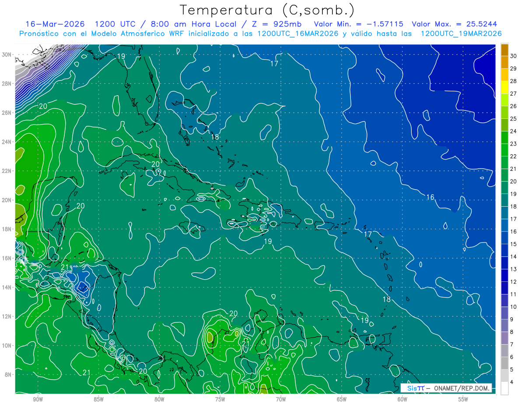Click the 85W longitude axis label

point(98,400)
